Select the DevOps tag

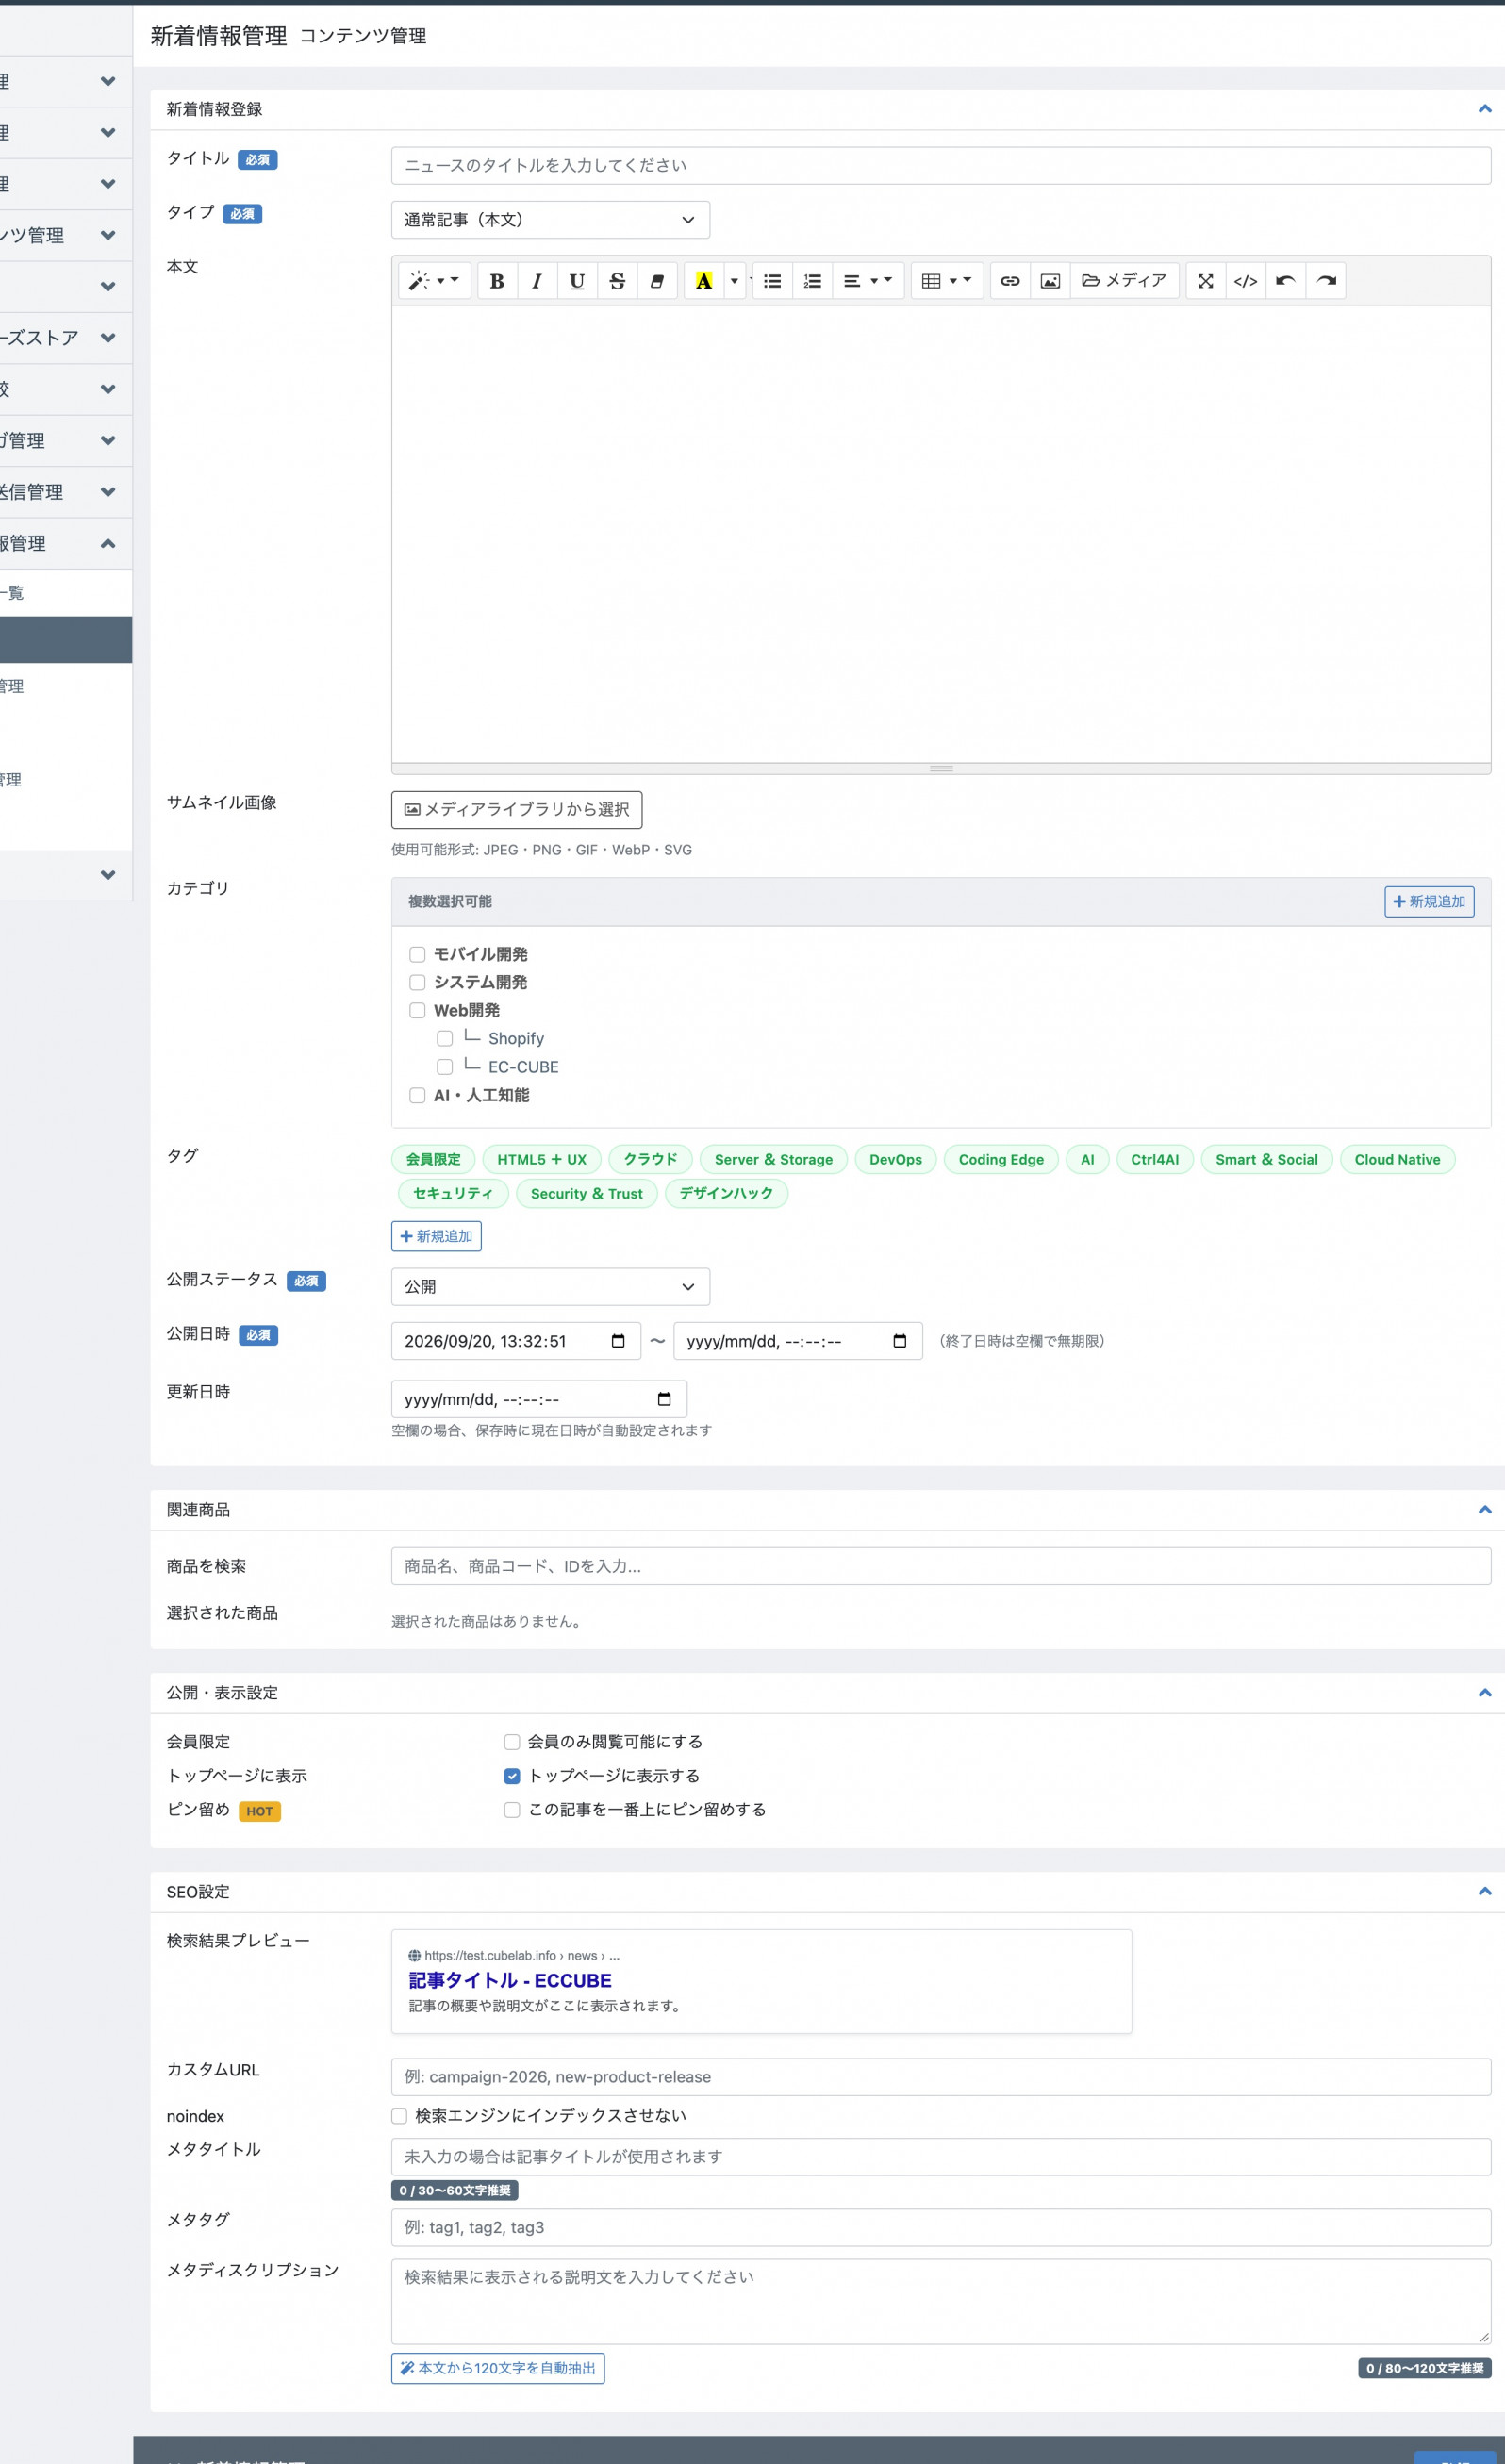[x=896, y=1159]
